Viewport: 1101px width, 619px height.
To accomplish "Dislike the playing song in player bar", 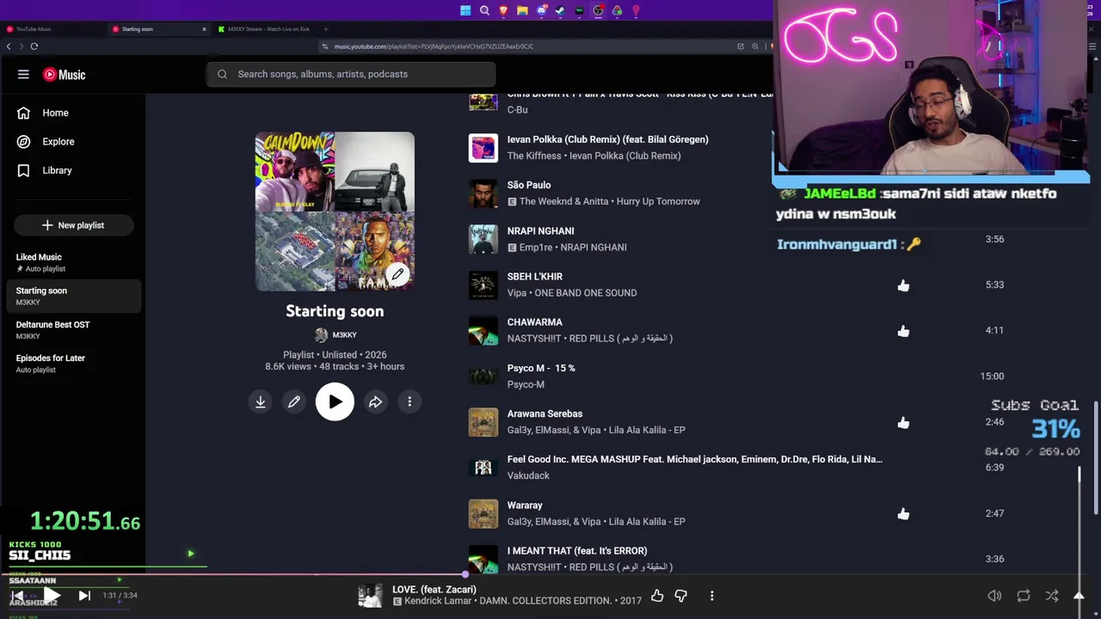I will [680, 595].
